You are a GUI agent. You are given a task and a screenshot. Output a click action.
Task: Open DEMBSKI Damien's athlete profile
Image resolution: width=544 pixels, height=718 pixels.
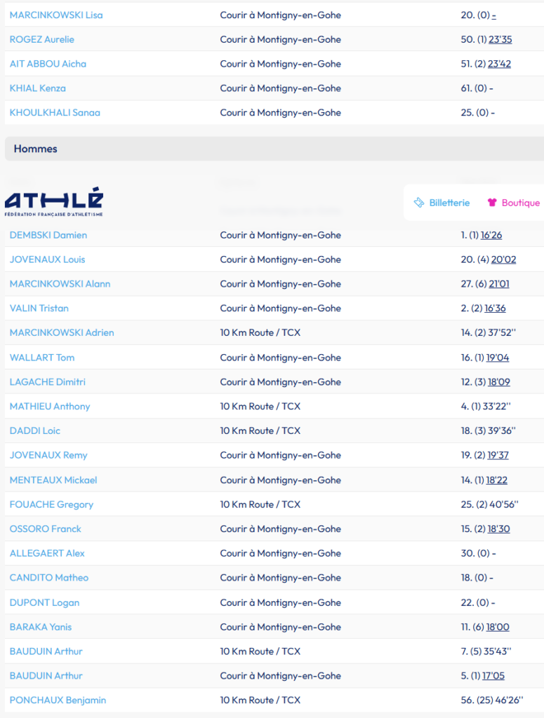click(48, 235)
